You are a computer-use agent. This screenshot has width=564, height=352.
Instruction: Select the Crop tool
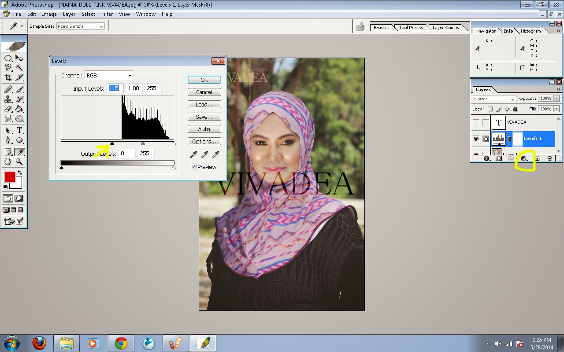(x=8, y=77)
